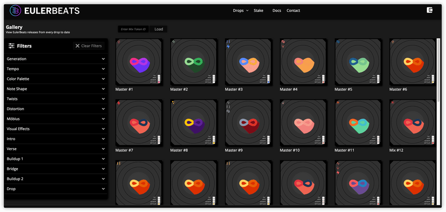Expand the Generation filter

click(56, 59)
